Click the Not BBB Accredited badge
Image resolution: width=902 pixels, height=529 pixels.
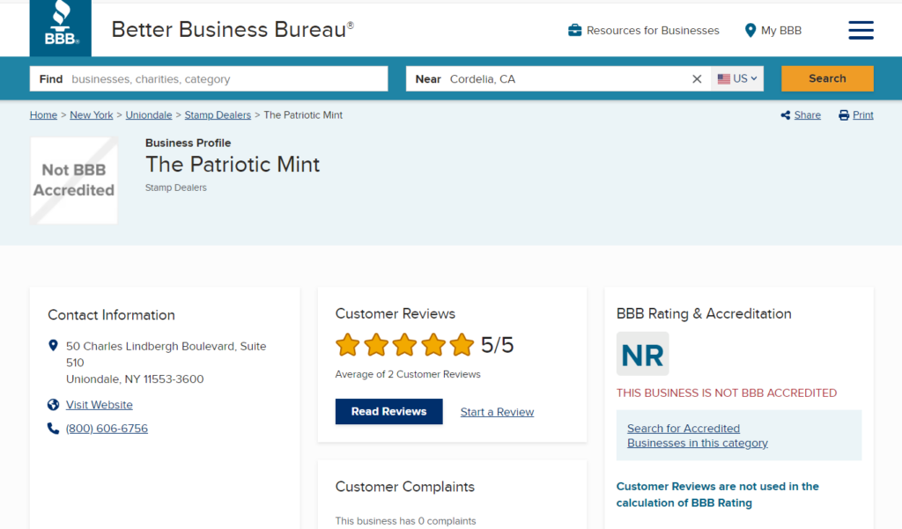74,180
